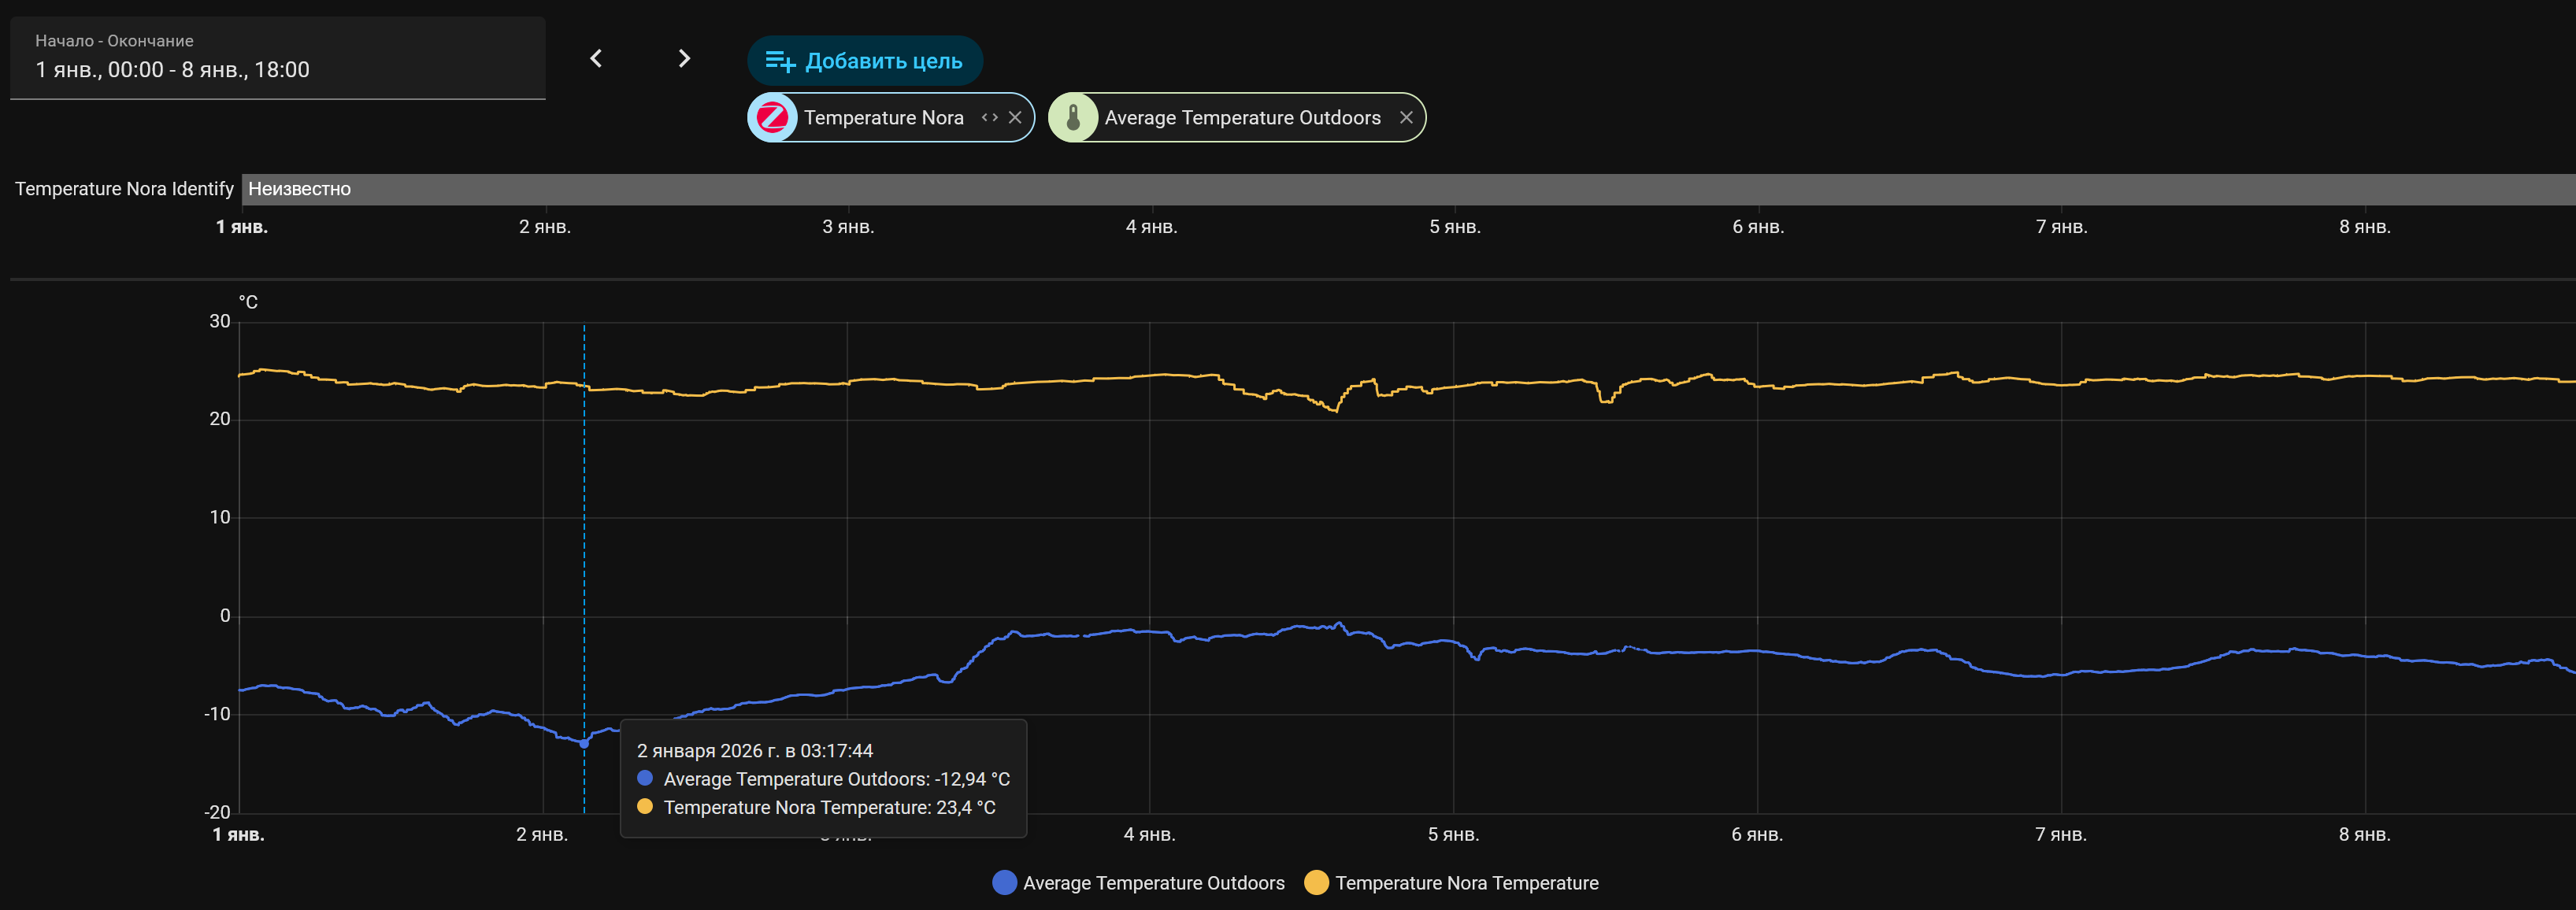The height and width of the screenshot is (910, 2576).
Task: Expand Temperature Nora chip with arrows icon
Action: point(989,118)
